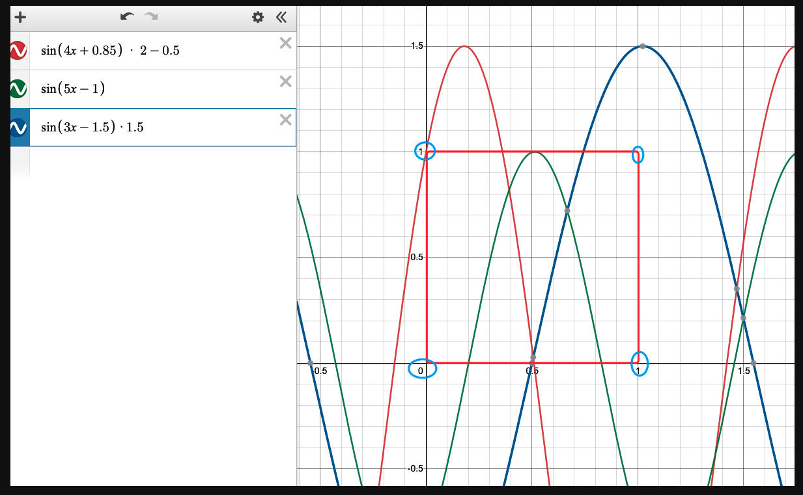Toggle visibility of green sin(5x−1) curve
Image resolution: width=803 pixels, height=495 pixels.
18,88
